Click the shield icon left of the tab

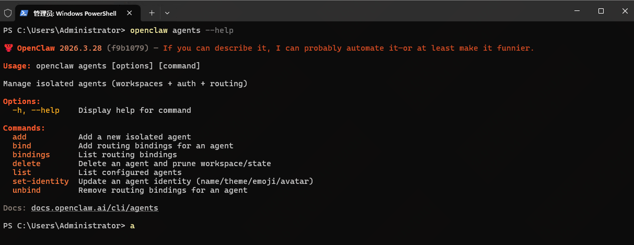pyautogui.click(x=8, y=13)
